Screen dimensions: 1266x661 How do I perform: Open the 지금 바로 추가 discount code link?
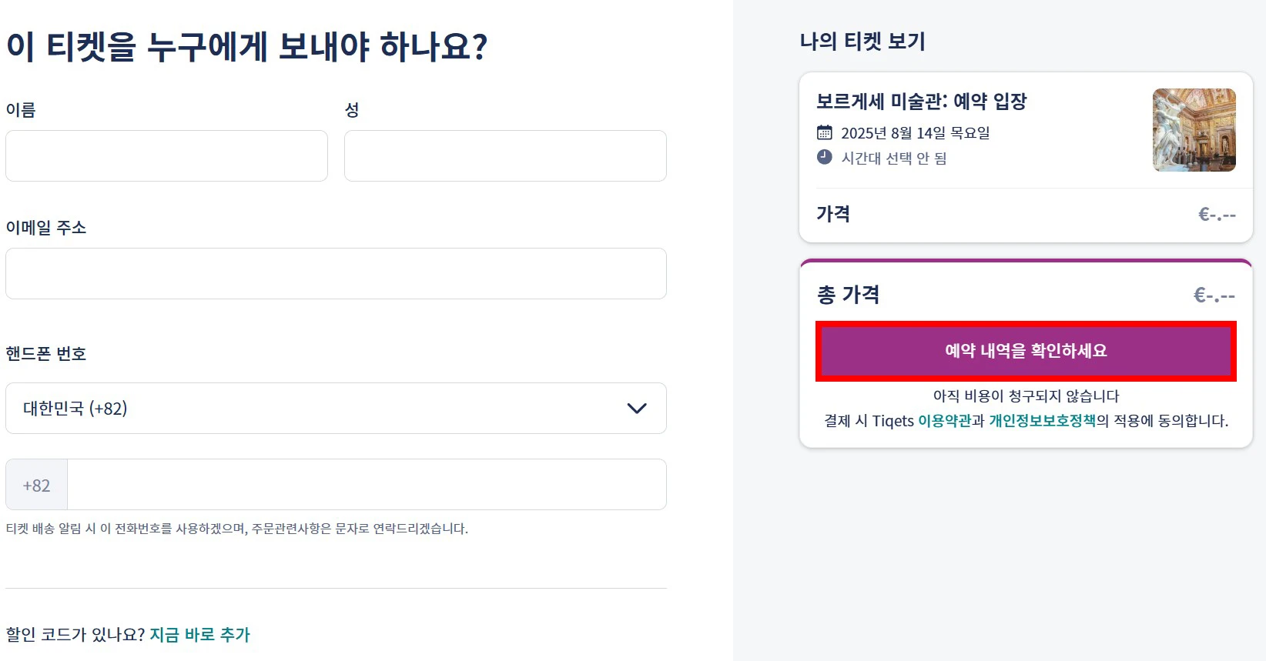[199, 634]
